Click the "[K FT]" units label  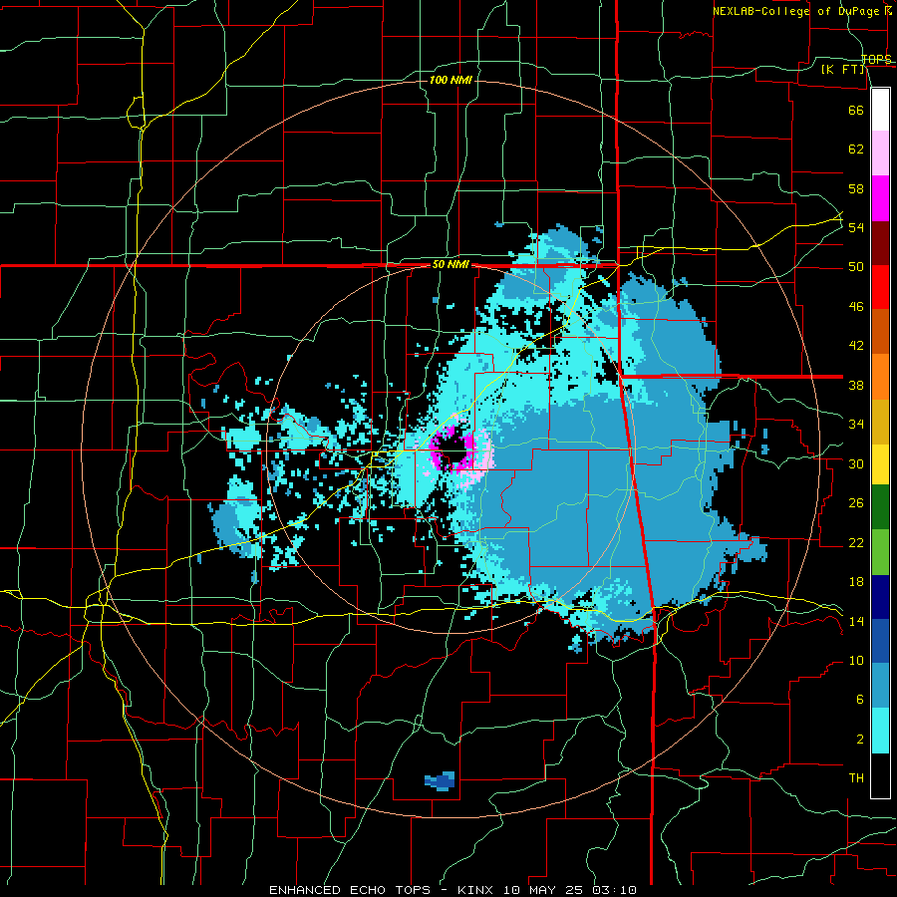tap(843, 69)
